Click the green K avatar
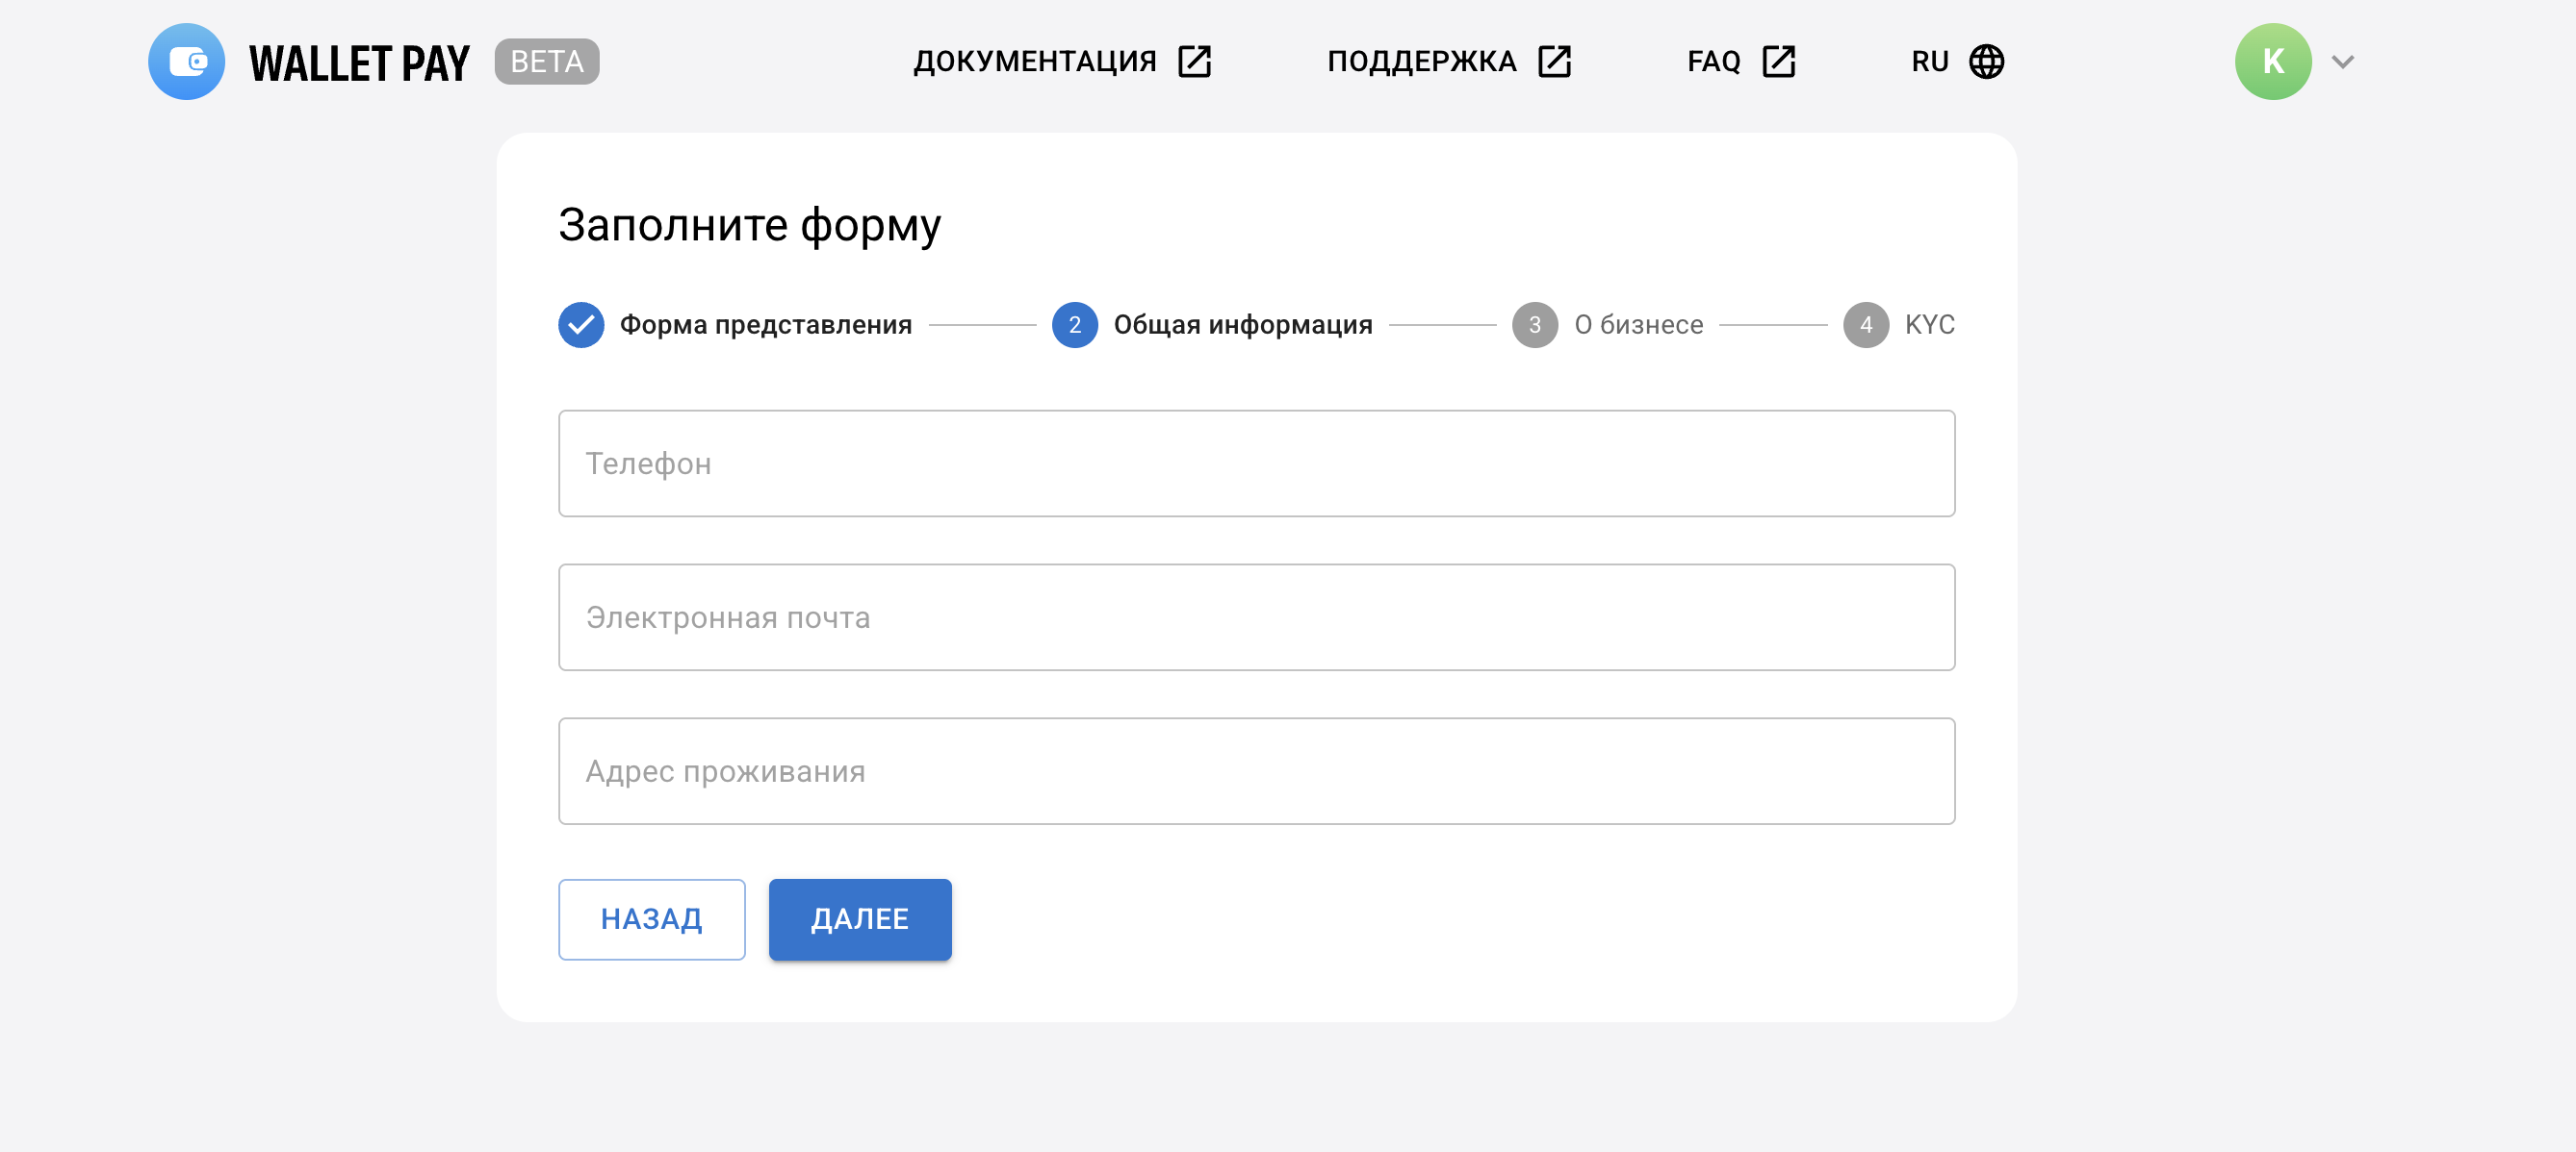 point(2272,62)
